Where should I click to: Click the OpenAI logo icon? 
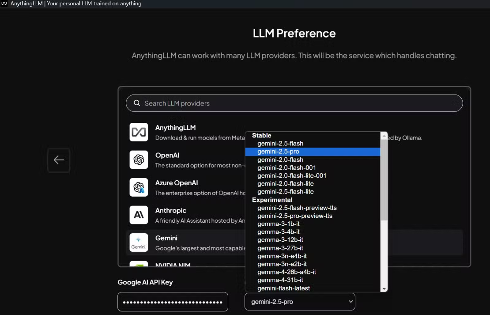point(139,159)
